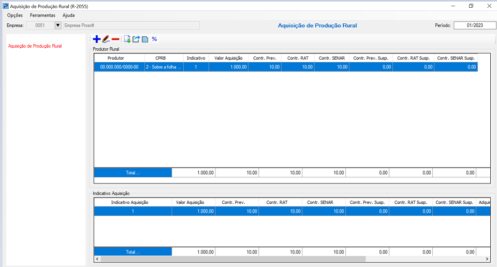
Task: Open the Ajuda menu
Action: [68, 16]
